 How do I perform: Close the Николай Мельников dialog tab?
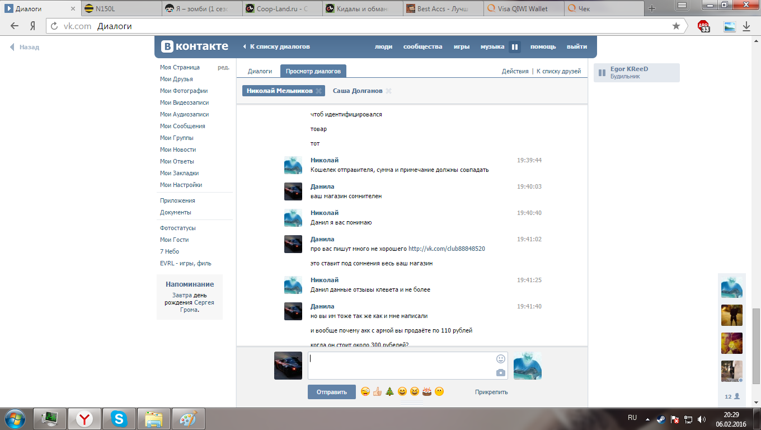tap(318, 91)
